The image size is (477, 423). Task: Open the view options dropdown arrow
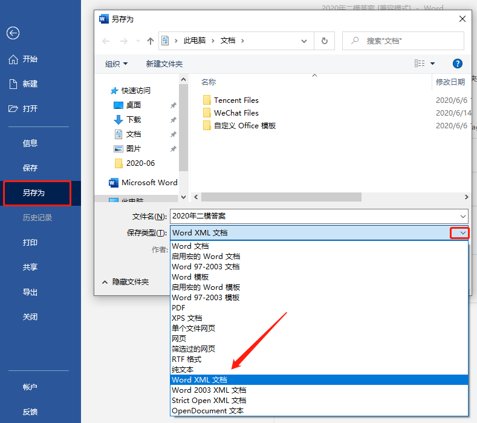[x=432, y=64]
